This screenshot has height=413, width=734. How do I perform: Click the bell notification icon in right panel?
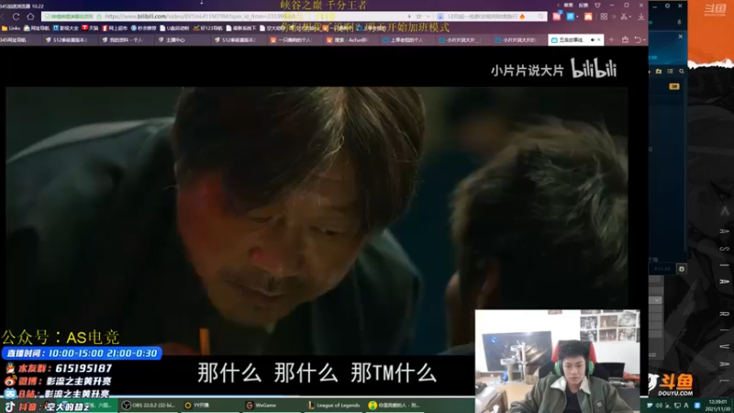[680, 22]
